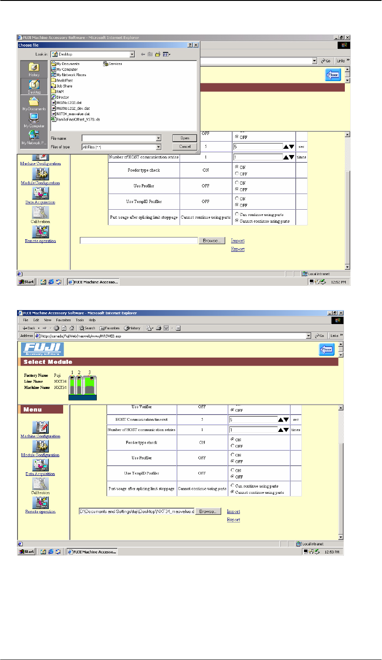This screenshot has height=660, width=382.
Task: Expand the Files of type dropdown
Action: click(x=158, y=147)
